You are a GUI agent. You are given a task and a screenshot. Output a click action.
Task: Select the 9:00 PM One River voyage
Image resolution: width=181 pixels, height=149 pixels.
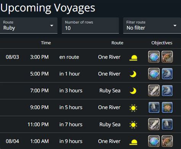coord(90,107)
